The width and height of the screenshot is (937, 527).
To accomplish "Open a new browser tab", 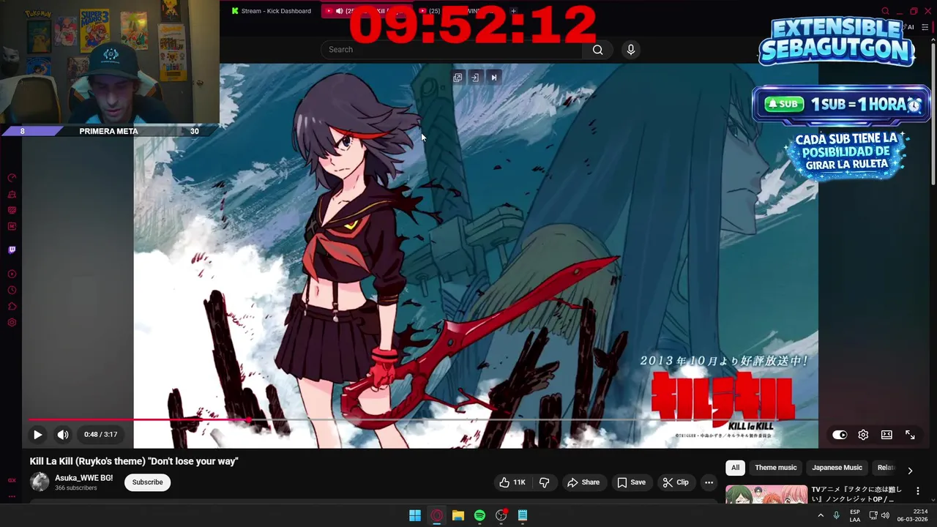I will (513, 11).
